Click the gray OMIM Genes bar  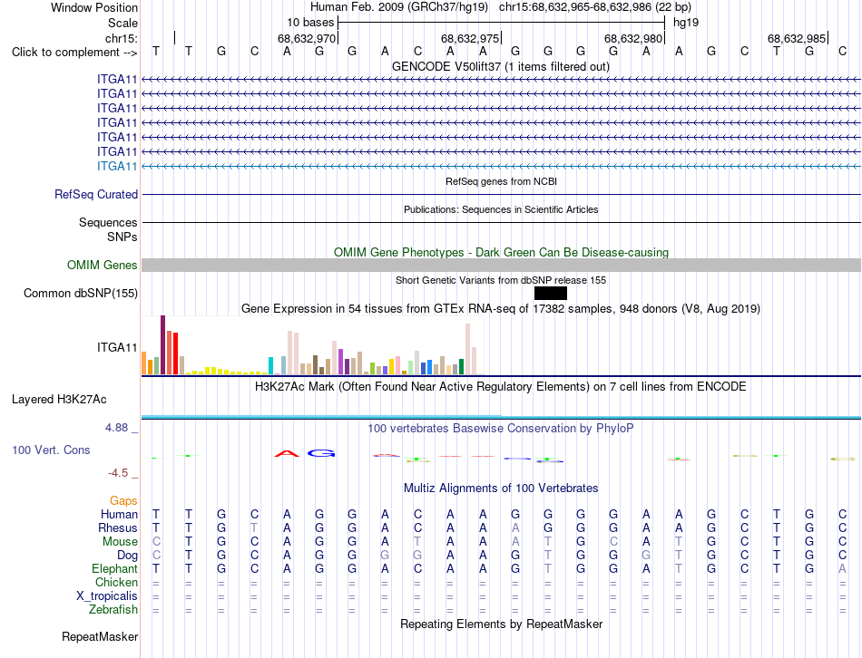point(501,266)
